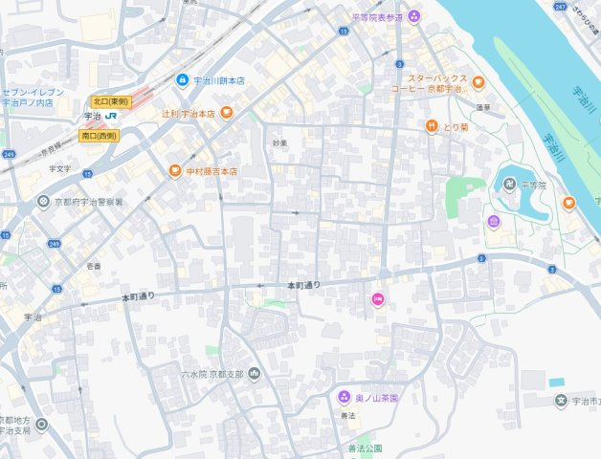Screen dimensions: 601x459
Task: Open the 辻利 宇治本店 cafe pin
Action: click(x=227, y=113)
